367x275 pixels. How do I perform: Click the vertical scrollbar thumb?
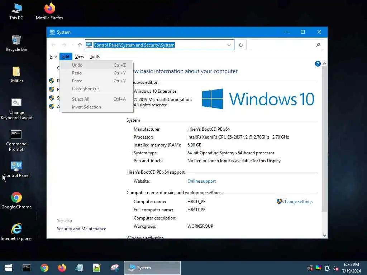(x=324, y=139)
